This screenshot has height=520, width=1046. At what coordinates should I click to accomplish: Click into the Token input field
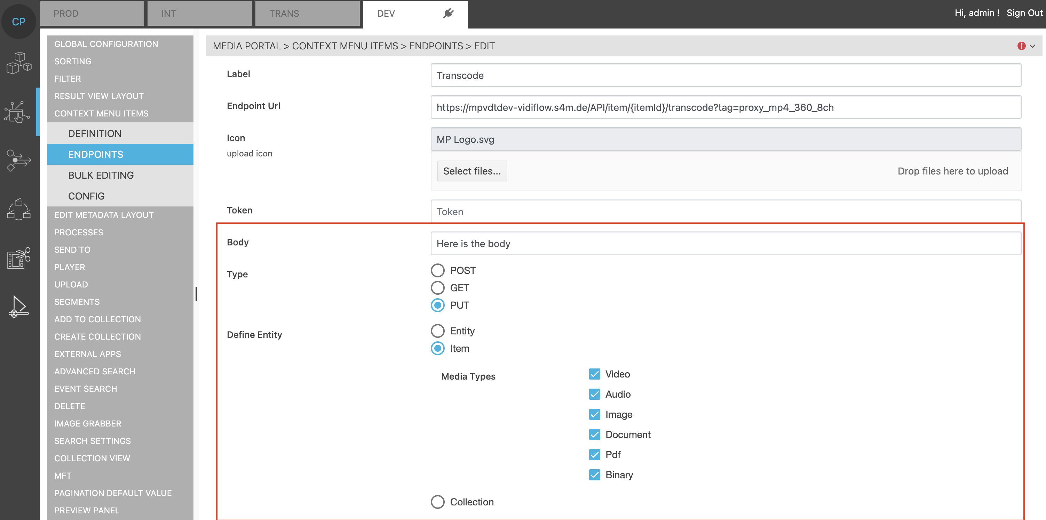pyautogui.click(x=725, y=211)
